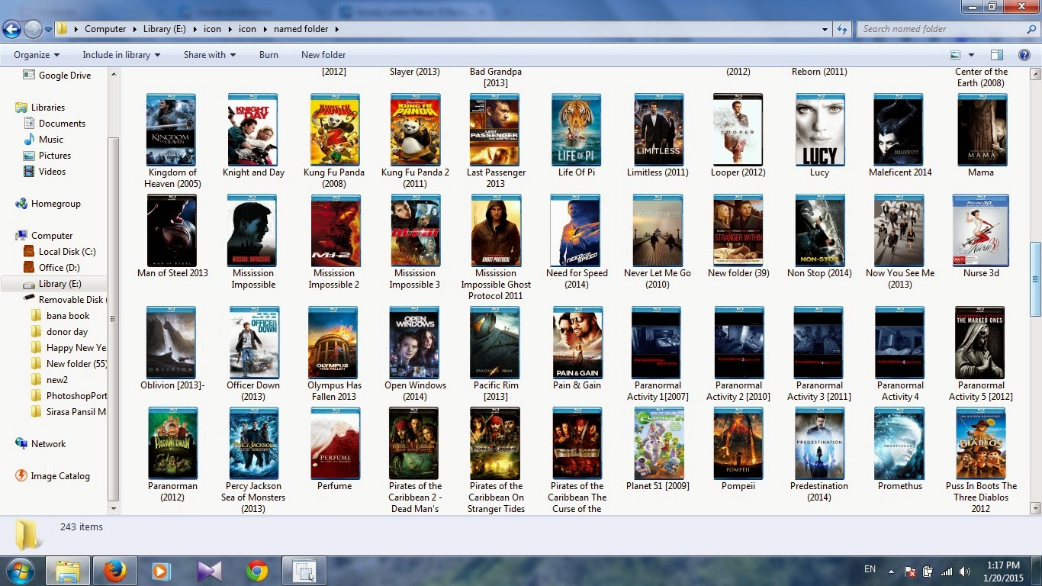Screen dimensions: 1042x586
Task: Select the Perfume movie folder icon
Action: [x=334, y=443]
